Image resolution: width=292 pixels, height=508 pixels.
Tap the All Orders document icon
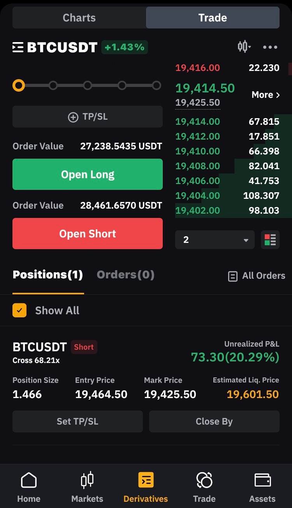232,276
